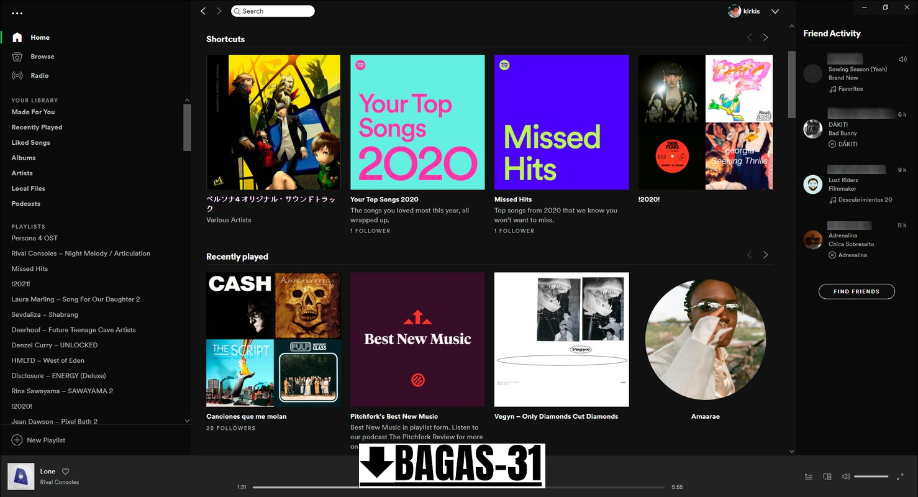The image size is (918, 497).
Task: Navigate forward with the right arrow
Action: (219, 11)
